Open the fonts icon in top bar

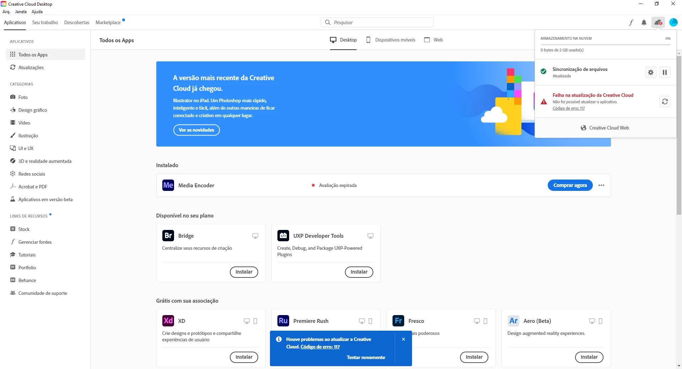click(631, 22)
